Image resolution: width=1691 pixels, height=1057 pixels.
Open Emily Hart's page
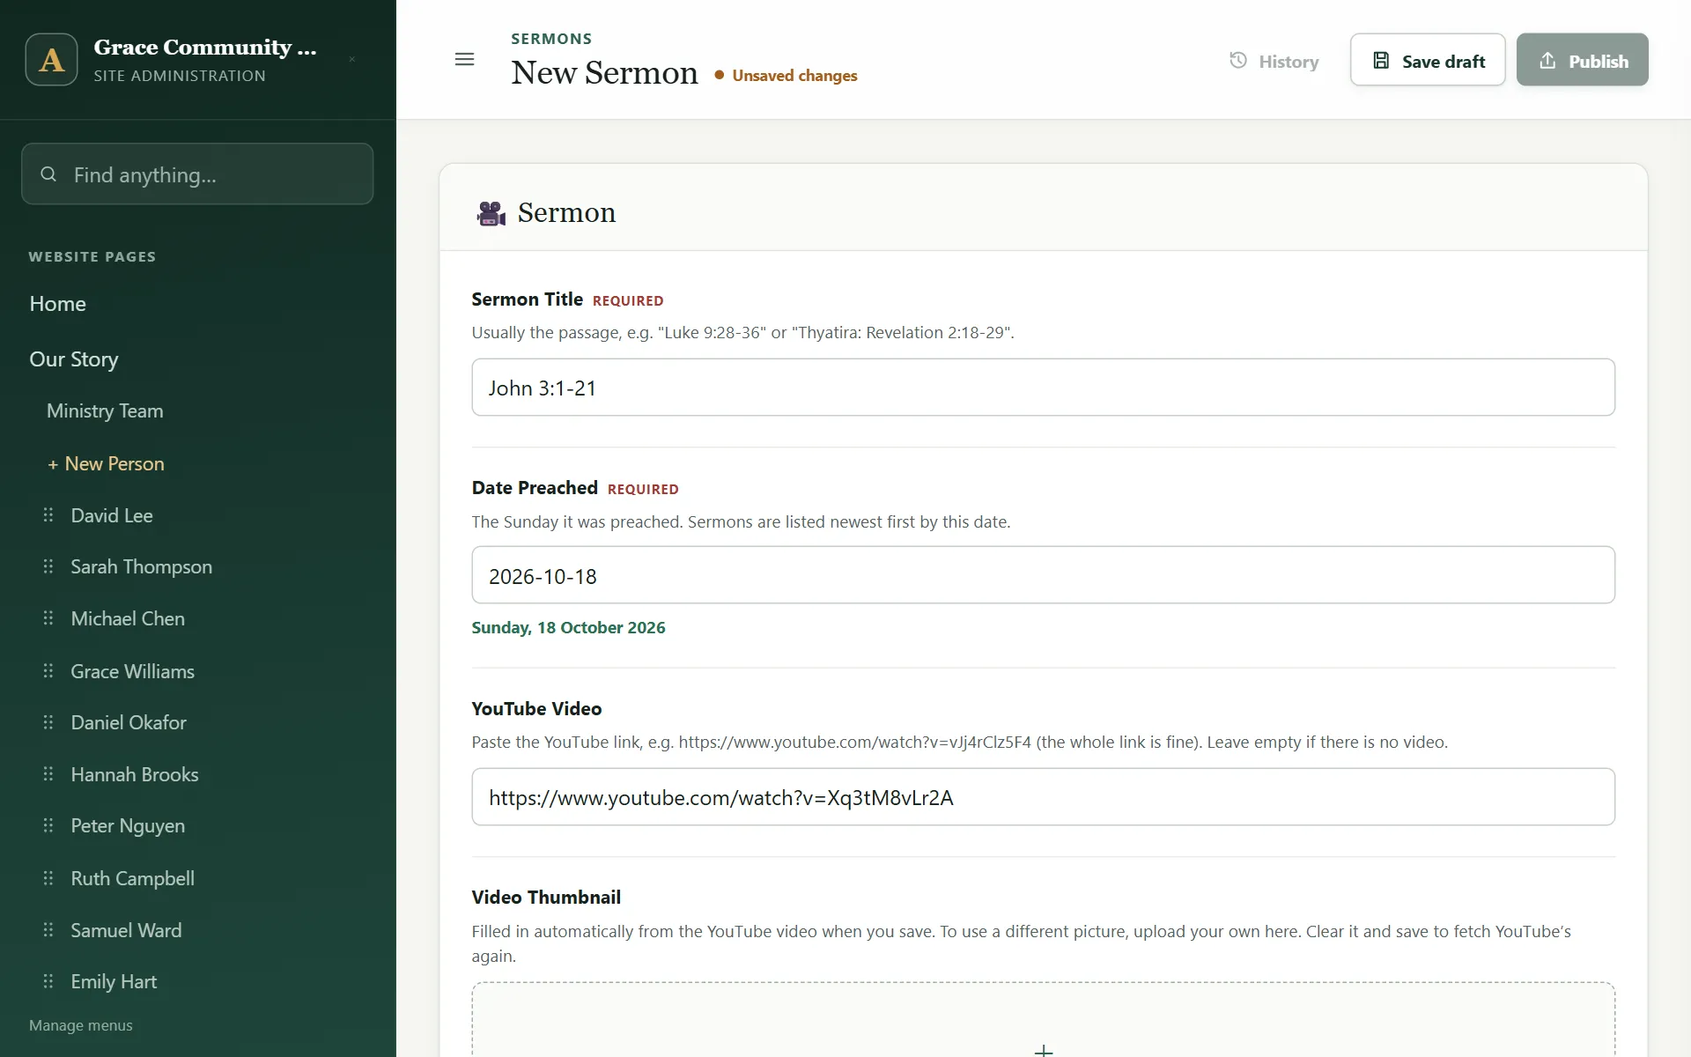(114, 982)
